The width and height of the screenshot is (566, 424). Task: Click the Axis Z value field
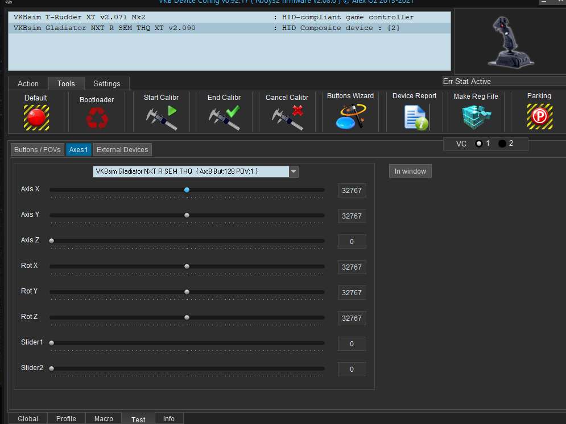352,242
